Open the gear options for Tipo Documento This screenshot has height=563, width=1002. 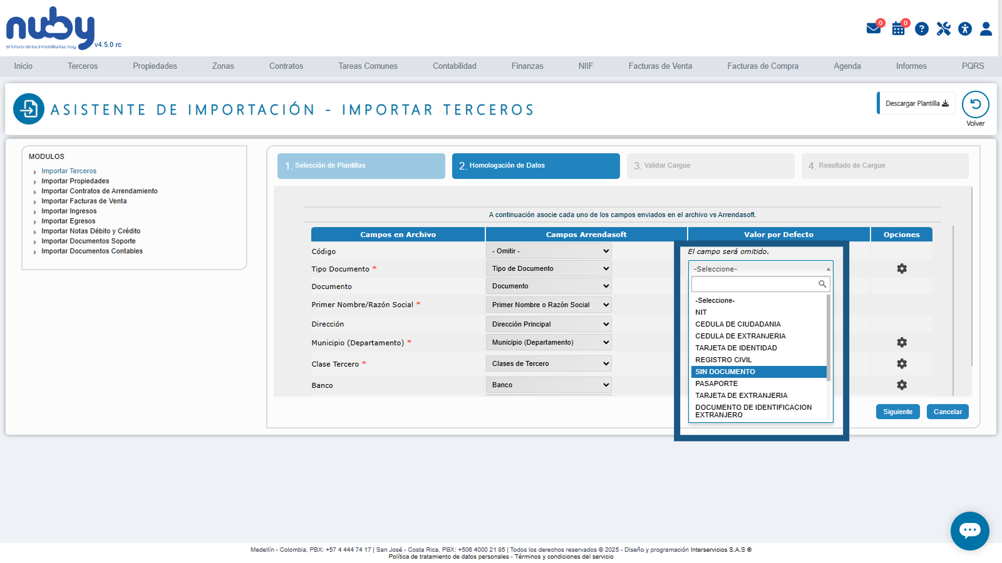click(x=902, y=268)
